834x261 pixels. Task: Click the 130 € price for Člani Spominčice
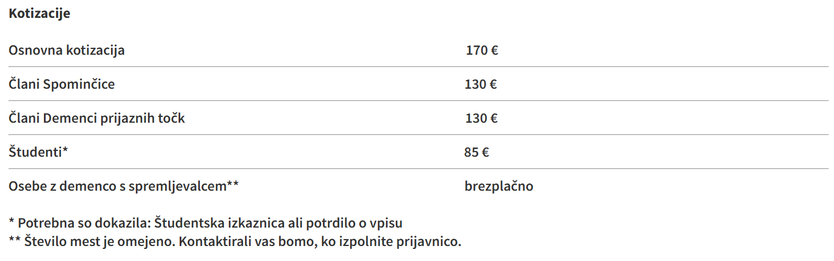click(x=481, y=84)
